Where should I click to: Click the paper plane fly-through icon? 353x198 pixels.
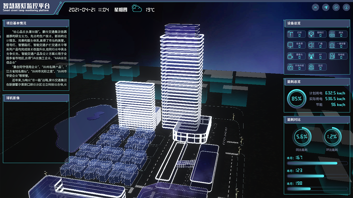[x=326, y=7]
